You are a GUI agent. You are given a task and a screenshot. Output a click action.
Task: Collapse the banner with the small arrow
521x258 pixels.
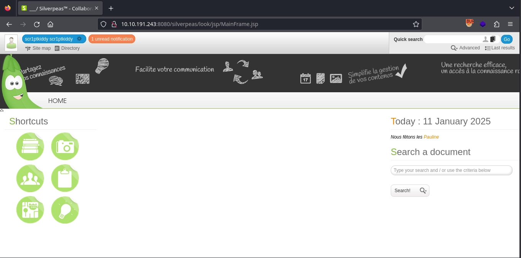pos(2,110)
